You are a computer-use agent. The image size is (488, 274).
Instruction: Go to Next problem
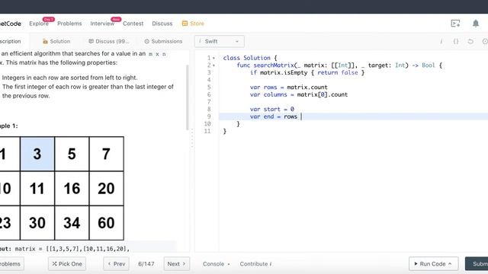coord(176,264)
